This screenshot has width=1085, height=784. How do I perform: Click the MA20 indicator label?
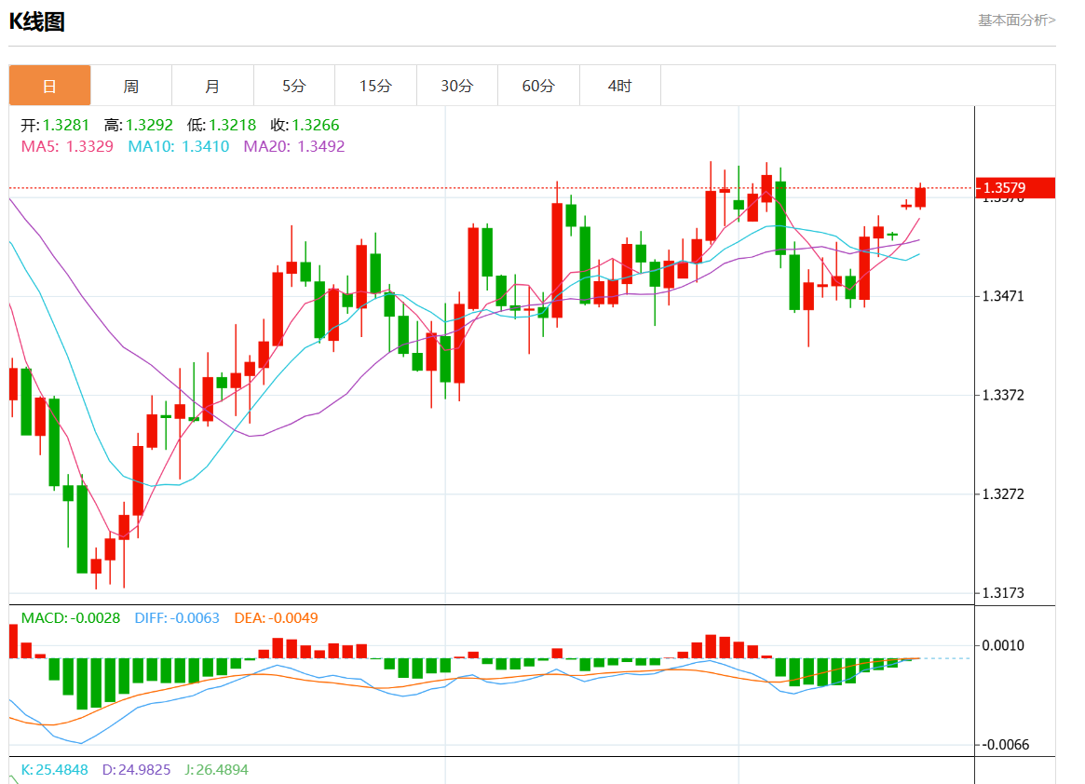pos(293,146)
